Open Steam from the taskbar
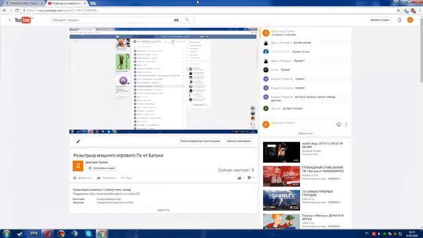 click(20, 233)
